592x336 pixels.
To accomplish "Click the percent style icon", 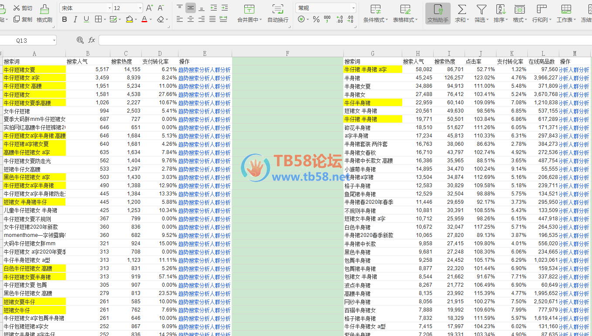I will [x=316, y=19].
